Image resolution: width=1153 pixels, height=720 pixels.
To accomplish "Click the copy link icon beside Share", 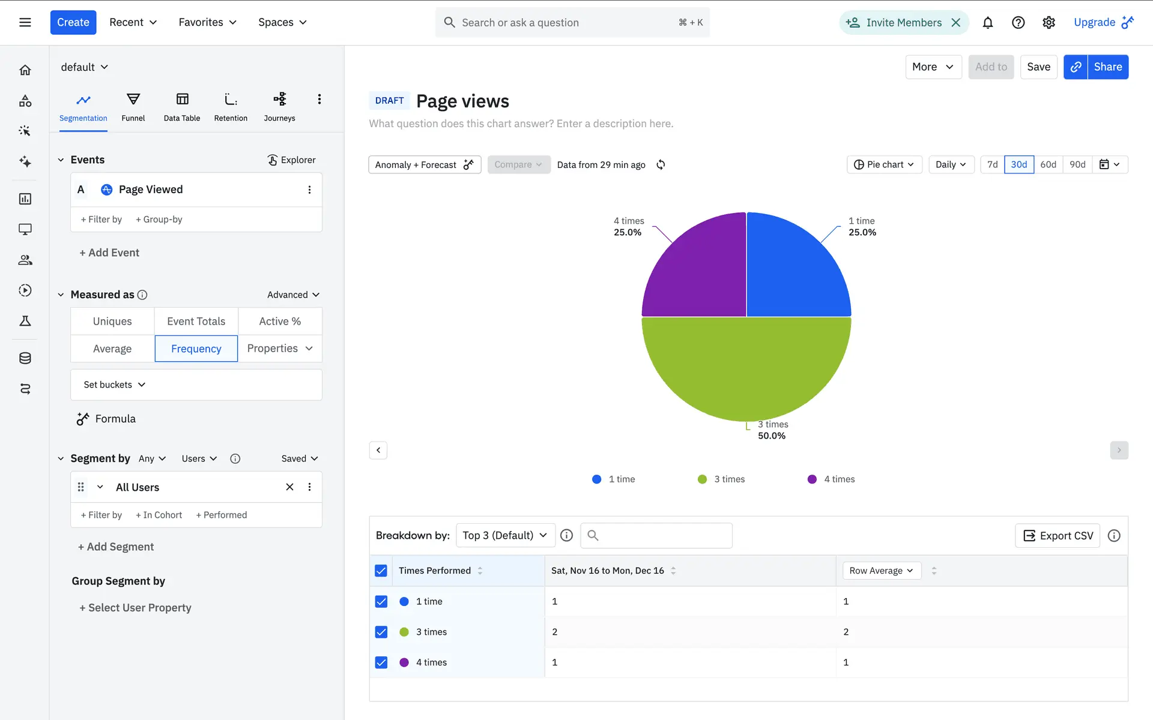I will [x=1076, y=67].
